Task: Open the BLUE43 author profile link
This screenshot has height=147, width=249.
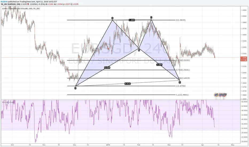Action: tap(4, 2)
